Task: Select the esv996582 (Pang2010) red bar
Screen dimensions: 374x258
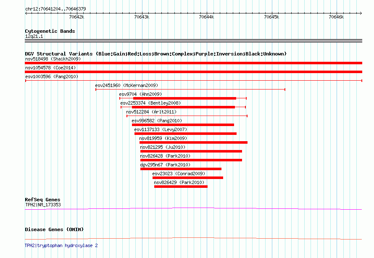Action: click(x=183, y=125)
